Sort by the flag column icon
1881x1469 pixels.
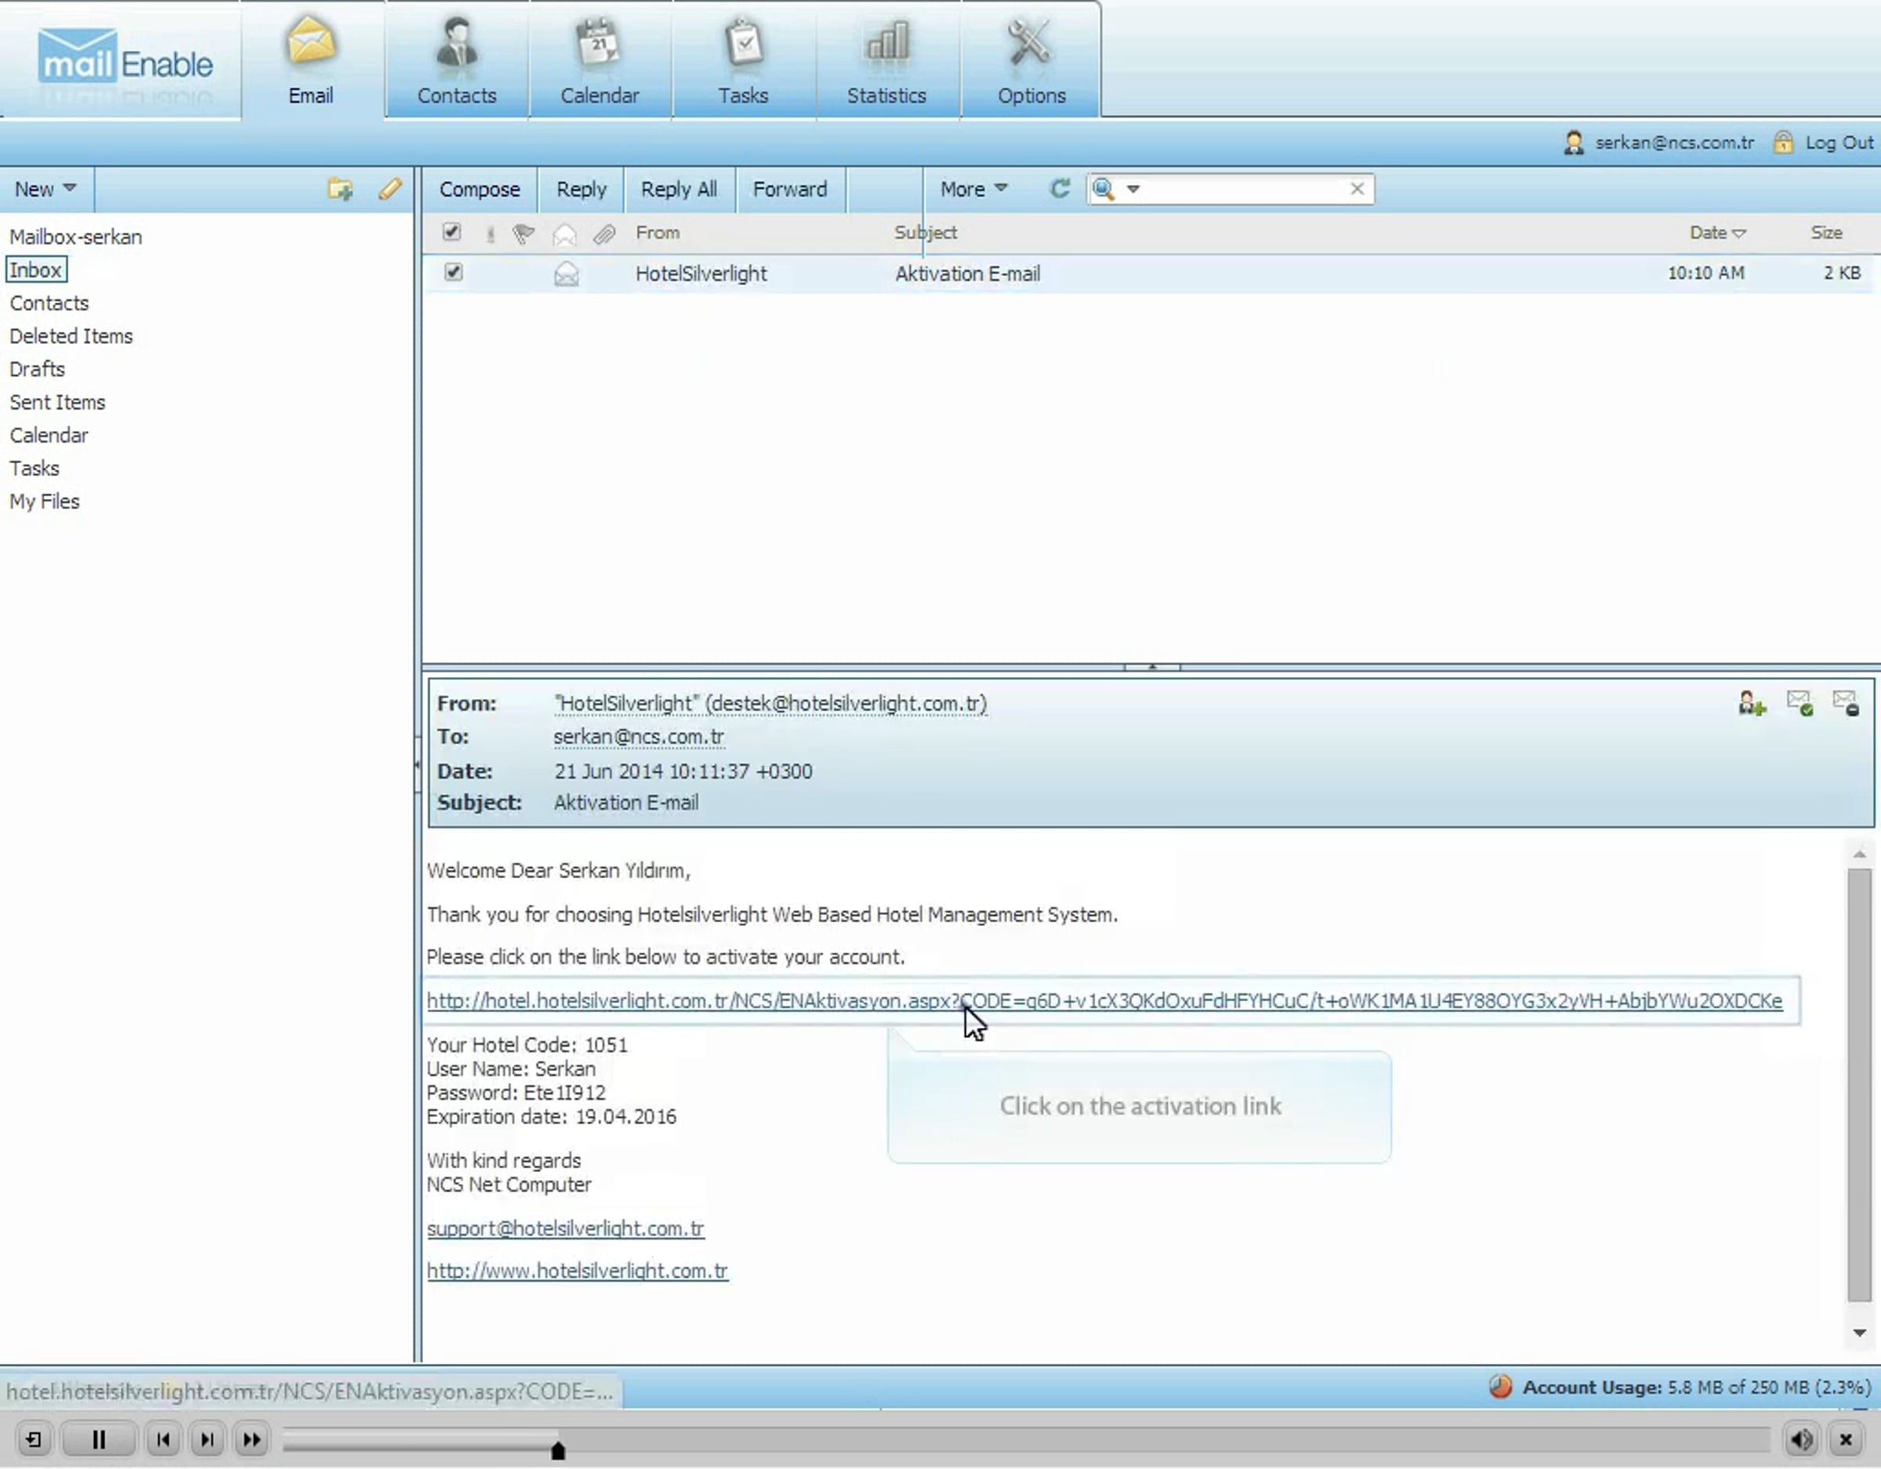(x=523, y=233)
